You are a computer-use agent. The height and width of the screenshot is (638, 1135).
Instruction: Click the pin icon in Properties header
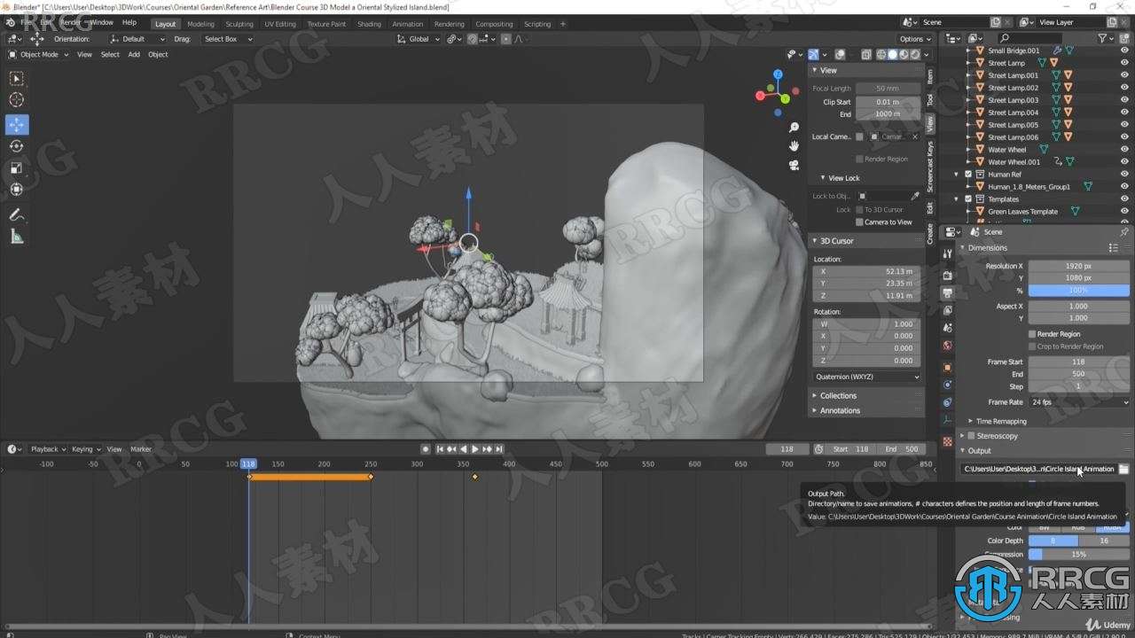(1124, 232)
